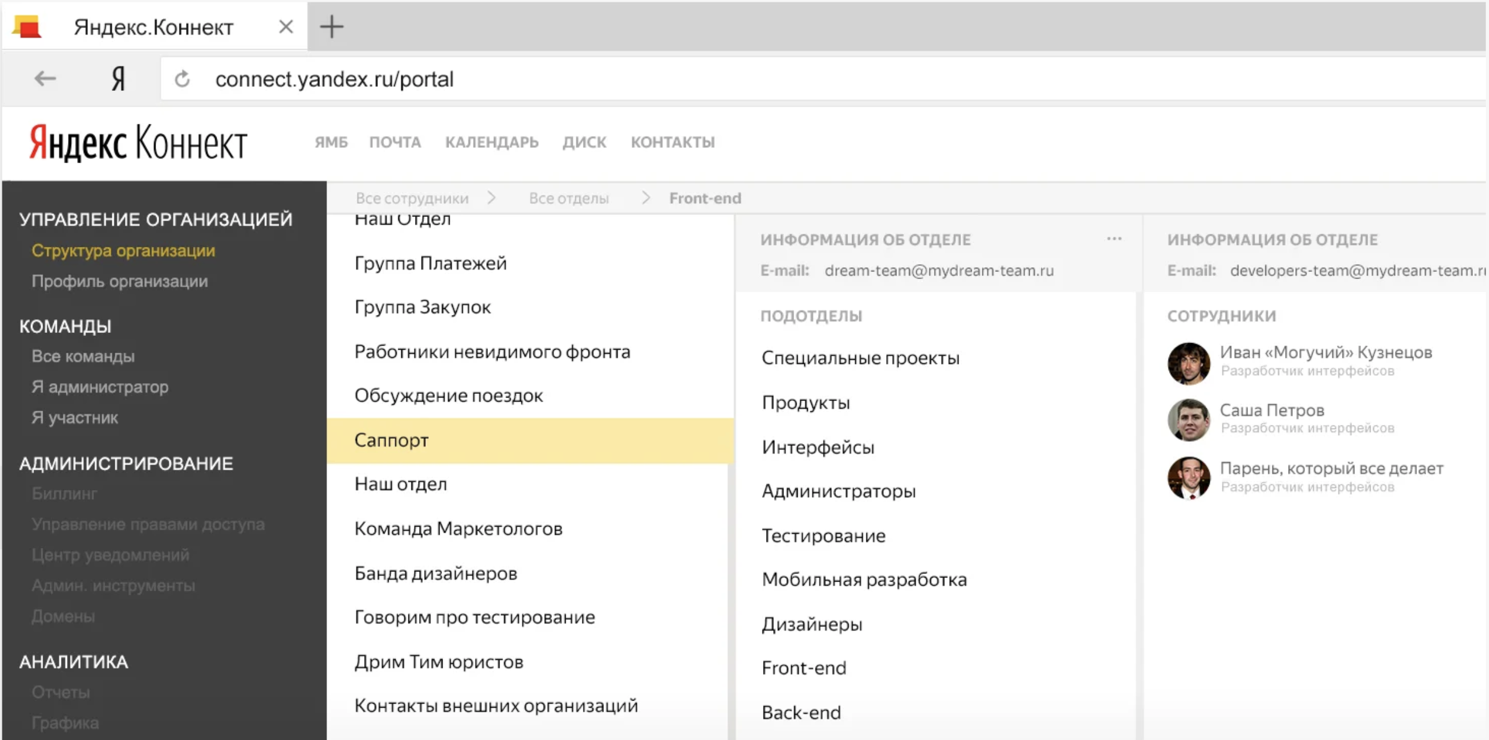Screen dimensions: 1489x740
Task: Close the Яндекс.Коннект browser tab
Action: (286, 26)
